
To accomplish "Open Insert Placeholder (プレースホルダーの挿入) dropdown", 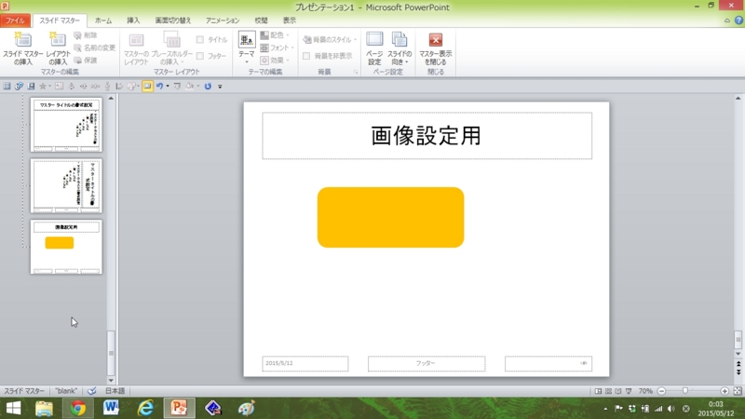I will (171, 48).
